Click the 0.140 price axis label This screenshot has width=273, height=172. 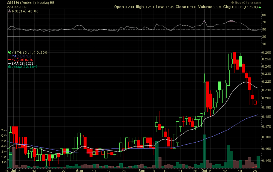[x=267, y=160]
